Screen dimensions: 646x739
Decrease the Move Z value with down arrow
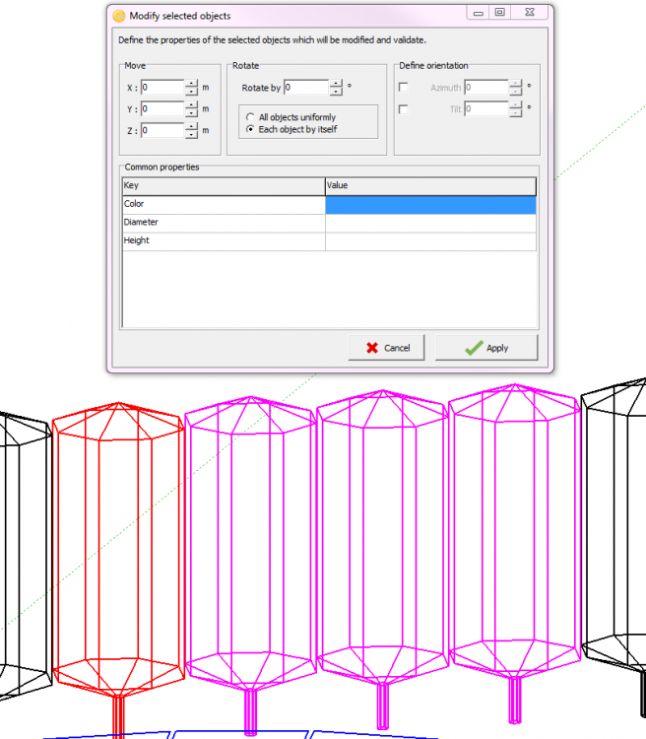(x=191, y=135)
